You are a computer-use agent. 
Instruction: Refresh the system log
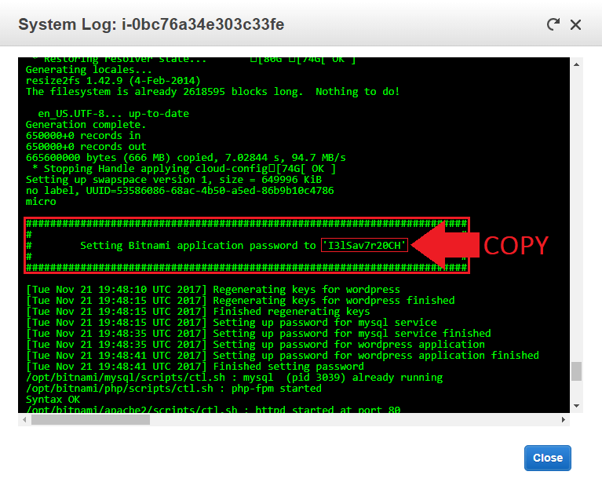[553, 24]
